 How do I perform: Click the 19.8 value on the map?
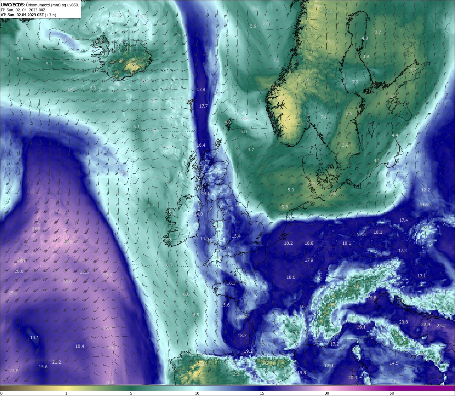(x=372, y=298)
